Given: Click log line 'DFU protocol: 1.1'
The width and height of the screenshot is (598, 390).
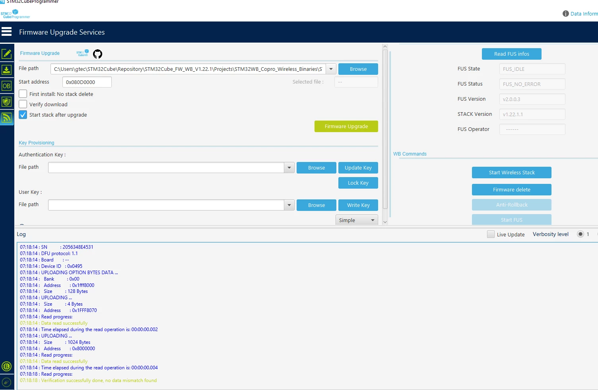Looking at the screenshot, I should (x=49, y=253).
